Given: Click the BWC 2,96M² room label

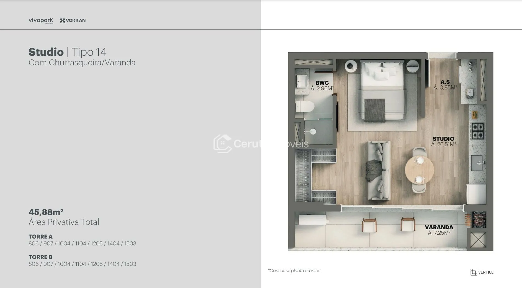Looking at the screenshot, I should (x=322, y=85).
